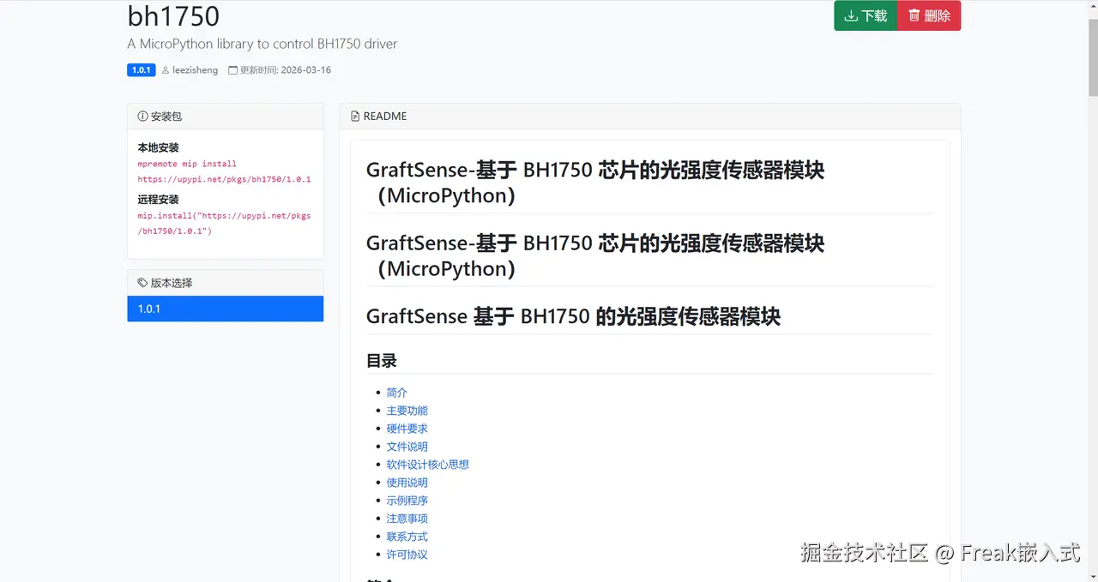This screenshot has width=1098, height=582.
Task: Click the calendar icon before 更新时间
Action: click(x=232, y=70)
